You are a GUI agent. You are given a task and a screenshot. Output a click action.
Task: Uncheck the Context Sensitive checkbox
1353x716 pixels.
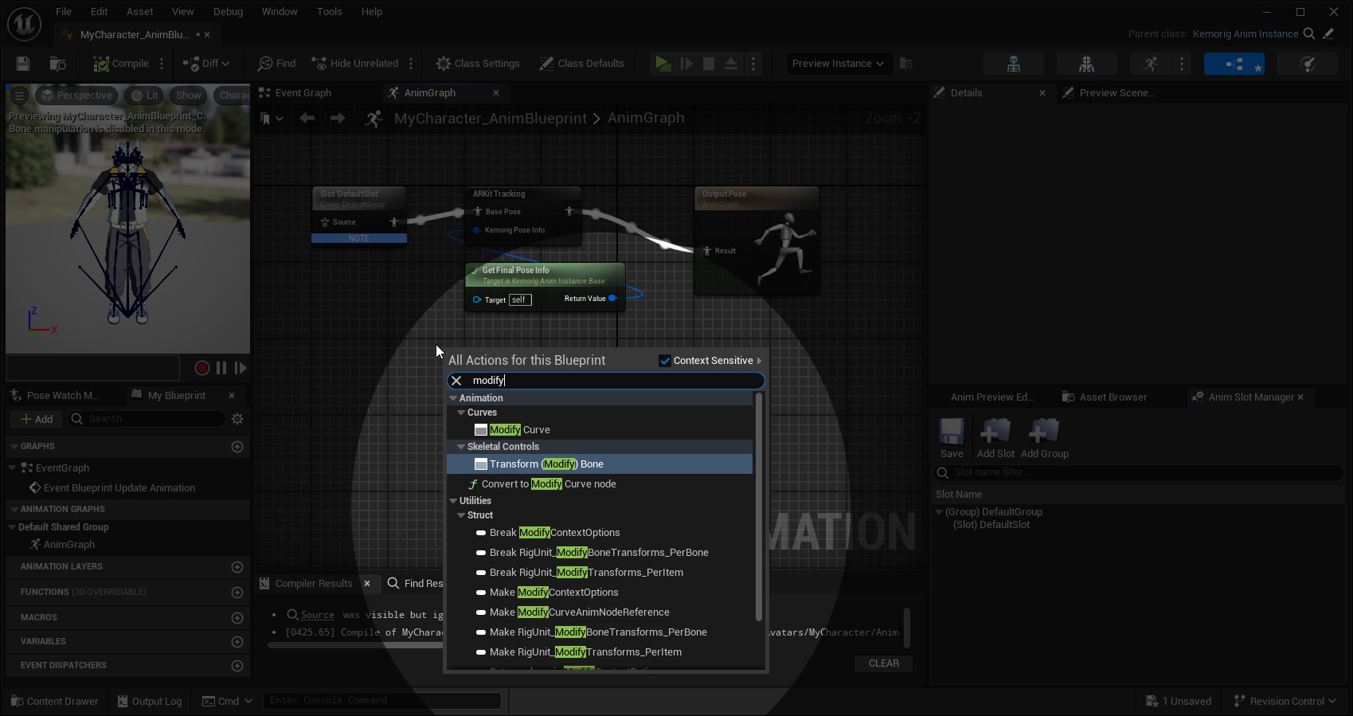coord(665,361)
